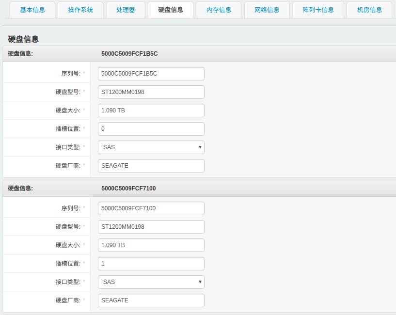
Task: Click the first 硬盘型号 field showing ST1200MM0198
Action: point(150,92)
